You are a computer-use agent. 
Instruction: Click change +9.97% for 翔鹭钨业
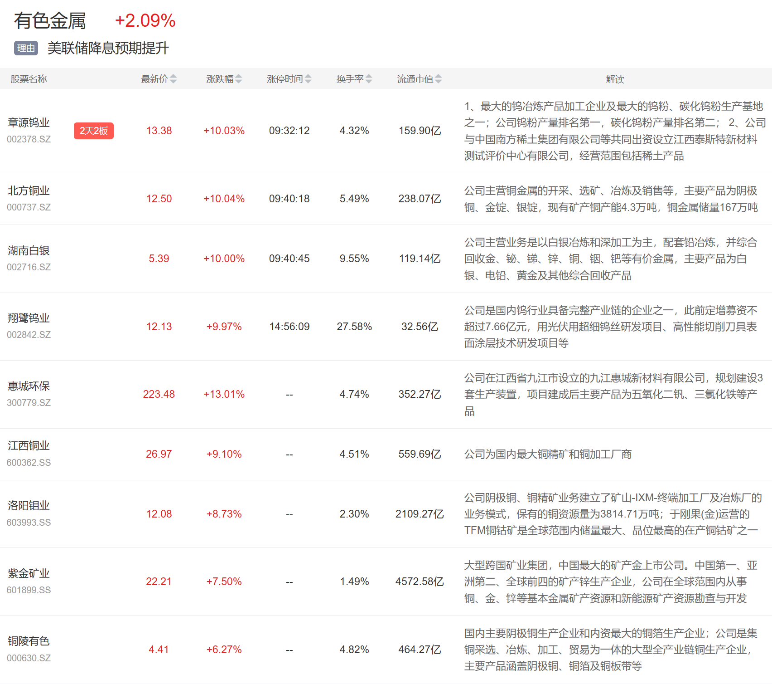224,327
